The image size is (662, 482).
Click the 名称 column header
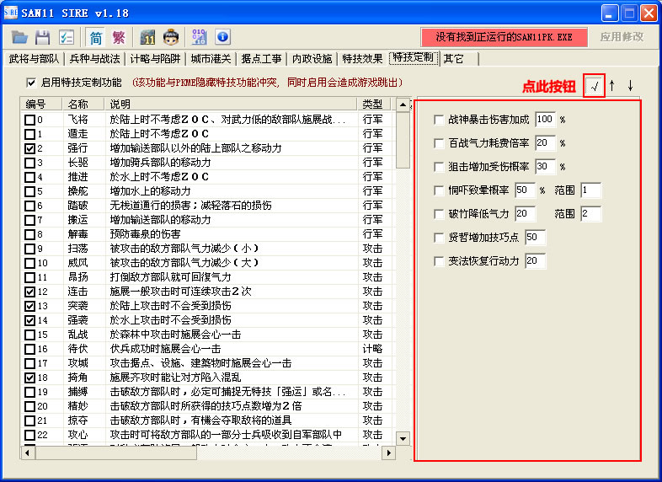click(77, 104)
